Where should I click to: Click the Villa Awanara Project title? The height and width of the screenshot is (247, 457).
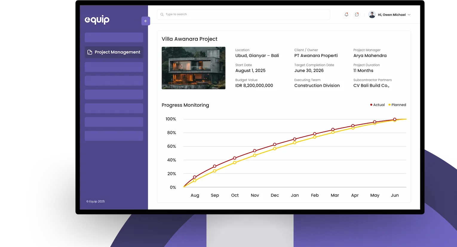[189, 39]
